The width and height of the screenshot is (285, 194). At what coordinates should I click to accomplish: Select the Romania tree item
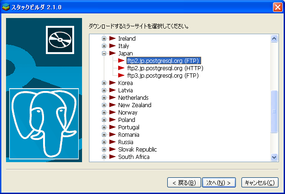129,134
